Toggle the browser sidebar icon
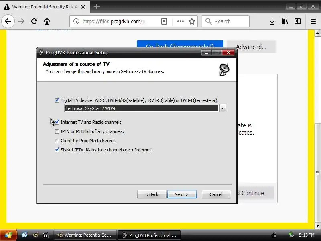321x241 pixels. (x=298, y=21)
